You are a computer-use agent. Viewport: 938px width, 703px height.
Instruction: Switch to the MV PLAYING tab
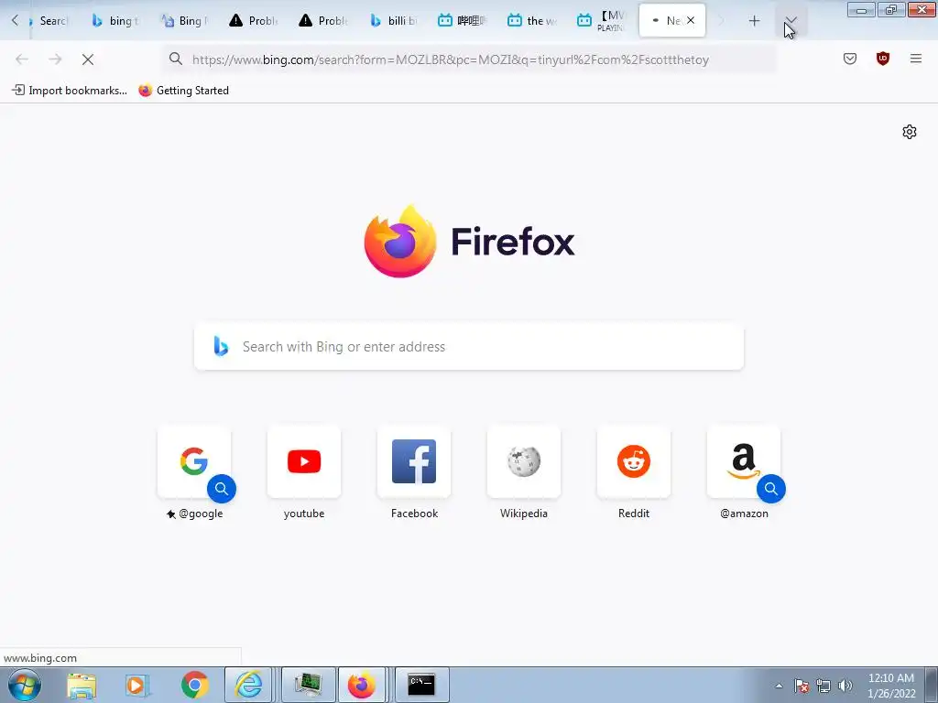(x=601, y=20)
